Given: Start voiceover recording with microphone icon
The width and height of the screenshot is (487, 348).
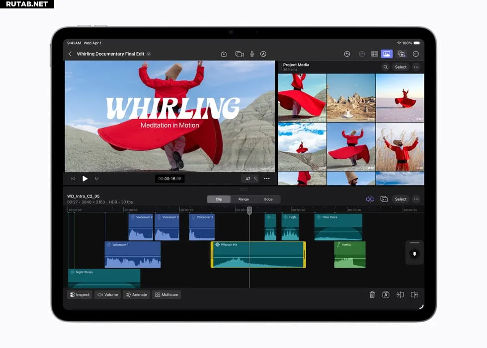Looking at the screenshot, I should coord(252,54).
